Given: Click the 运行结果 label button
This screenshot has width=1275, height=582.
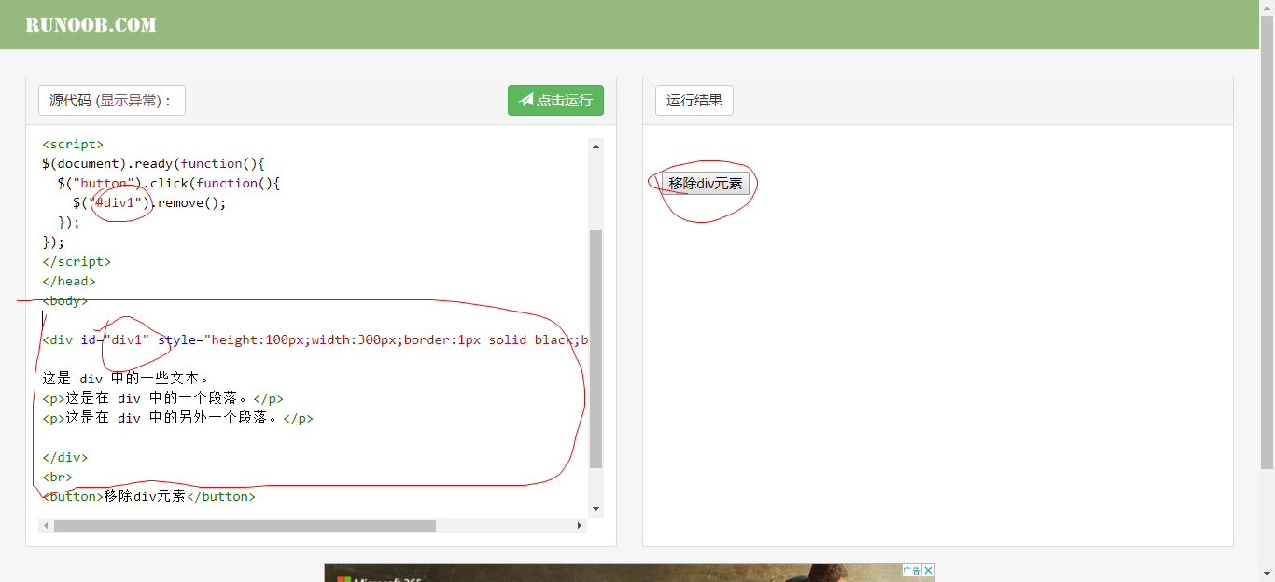Looking at the screenshot, I should click(694, 101).
